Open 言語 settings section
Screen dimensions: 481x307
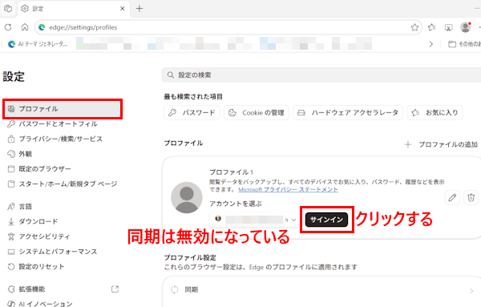[19, 207]
